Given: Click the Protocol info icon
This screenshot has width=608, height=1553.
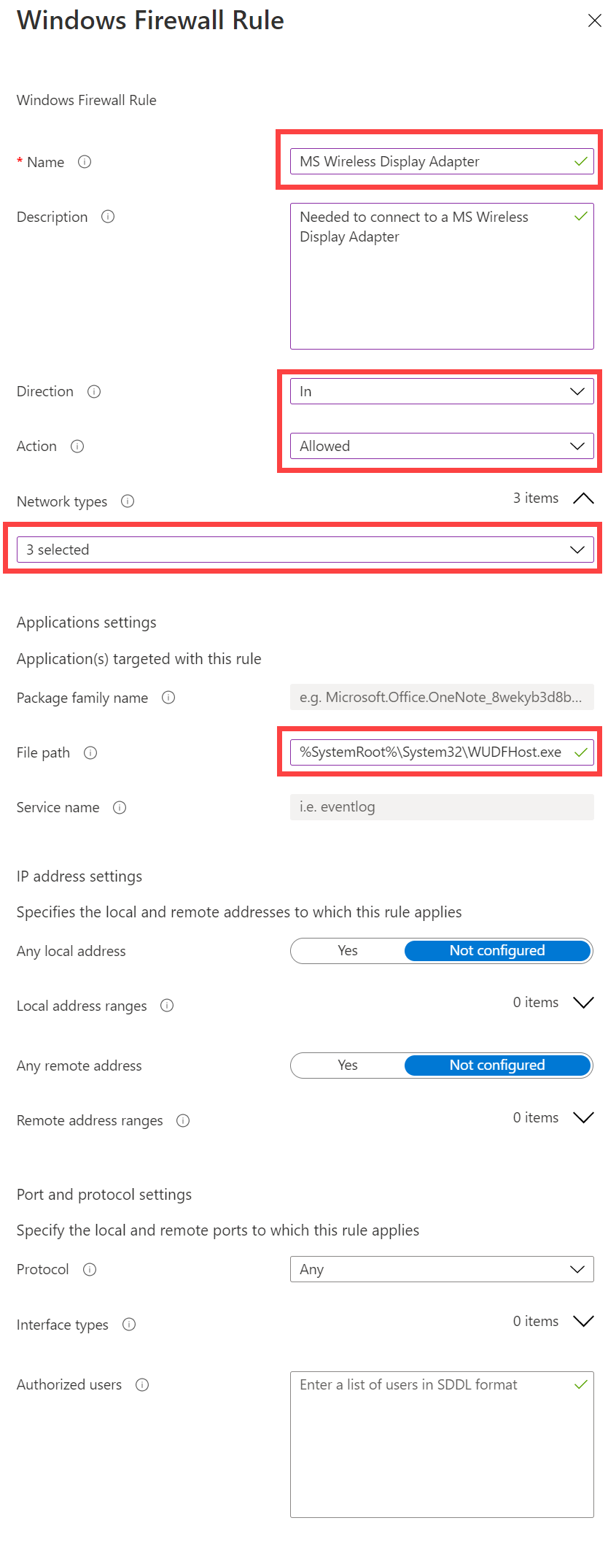Looking at the screenshot, I should click(90, 1269).
